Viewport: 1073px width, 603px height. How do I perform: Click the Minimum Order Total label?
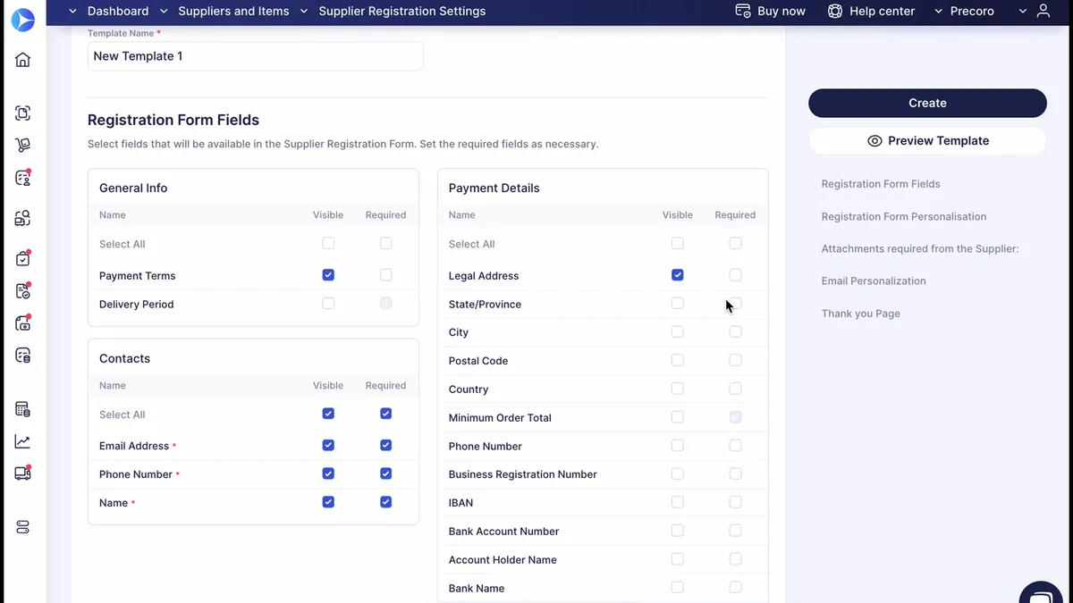coord(500,418)
